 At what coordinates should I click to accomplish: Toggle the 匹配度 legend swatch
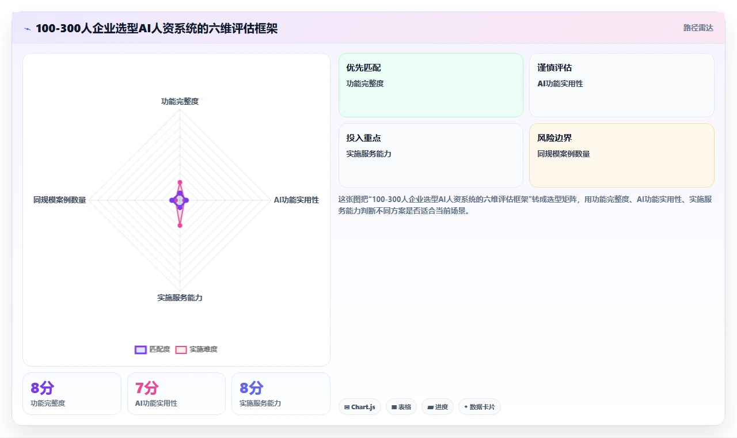140,349
